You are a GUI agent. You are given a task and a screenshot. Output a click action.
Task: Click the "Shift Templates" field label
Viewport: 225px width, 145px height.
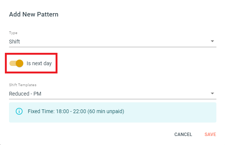23,85
